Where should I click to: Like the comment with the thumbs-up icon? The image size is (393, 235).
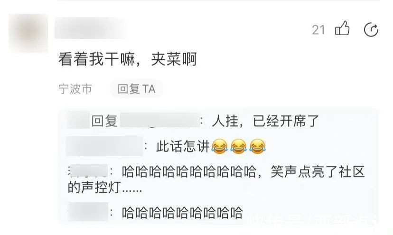(x=342, y=28)
